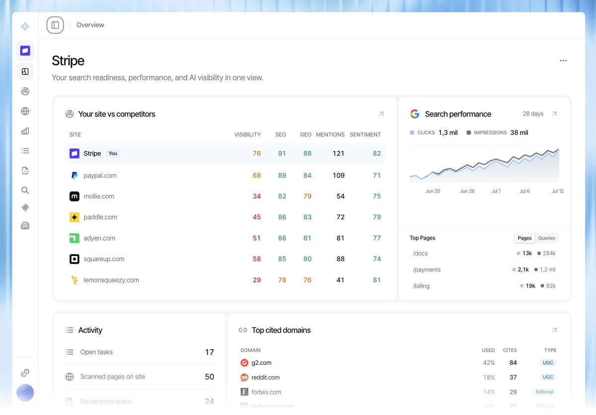Open the /payments top page row
Image resolution: width=596 pixels, height=415 pixels.
[484, 270]
